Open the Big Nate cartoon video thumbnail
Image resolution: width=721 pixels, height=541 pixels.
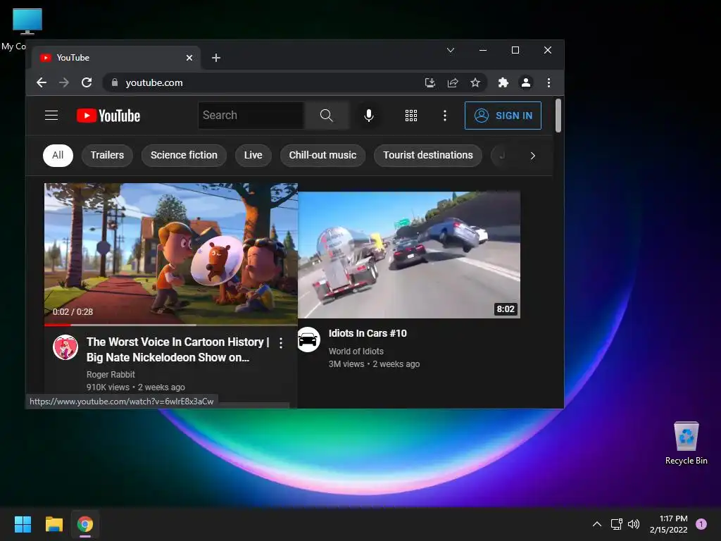point(171,254)
